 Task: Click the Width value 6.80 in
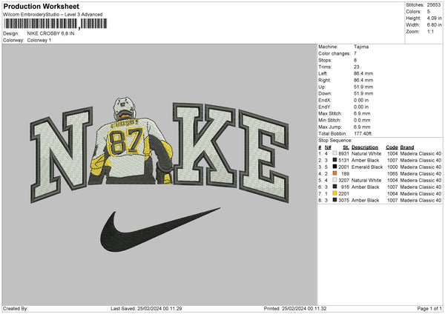coord(434,25)
